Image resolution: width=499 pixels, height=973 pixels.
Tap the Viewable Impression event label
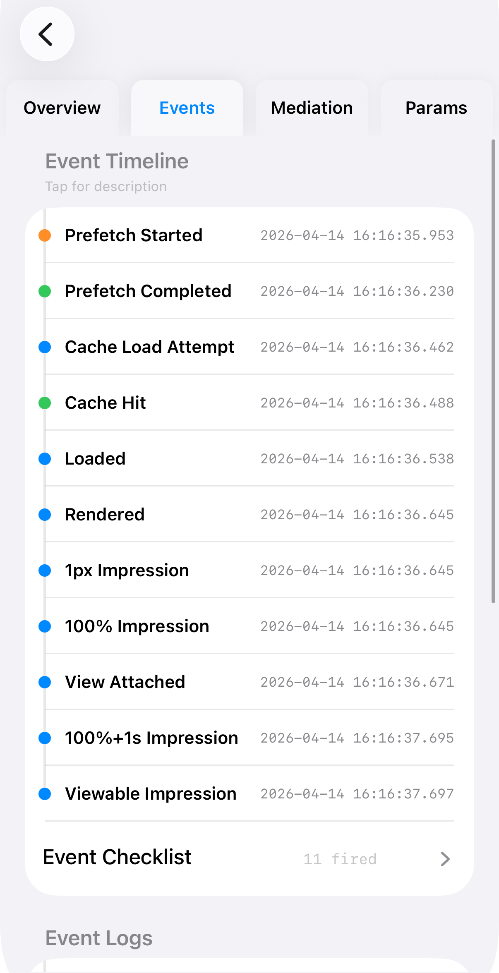(151, 794)
